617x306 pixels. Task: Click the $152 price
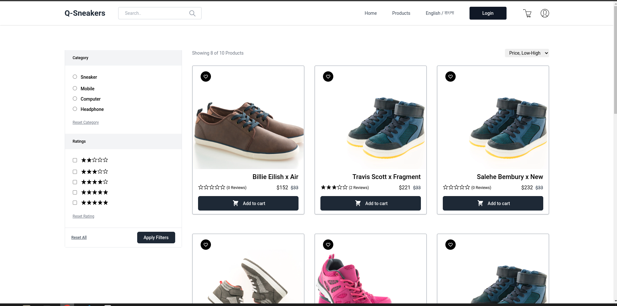tap(282, 188)
